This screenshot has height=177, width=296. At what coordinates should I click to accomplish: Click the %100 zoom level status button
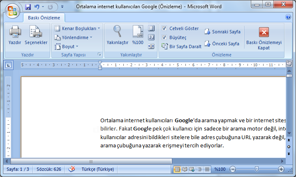pos(220,169)
